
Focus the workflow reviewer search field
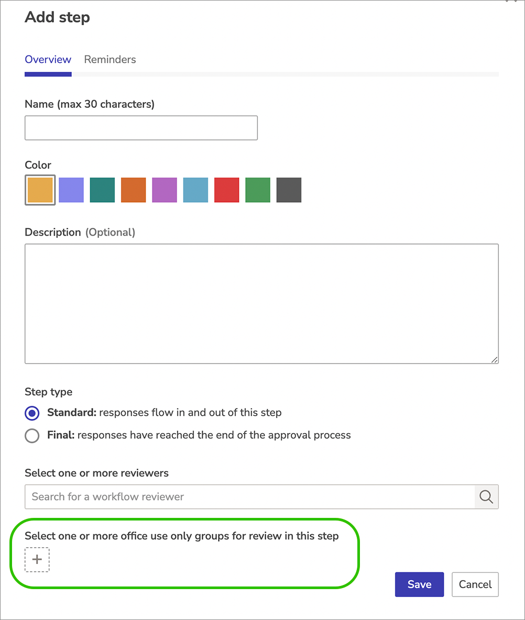point(249,496)
